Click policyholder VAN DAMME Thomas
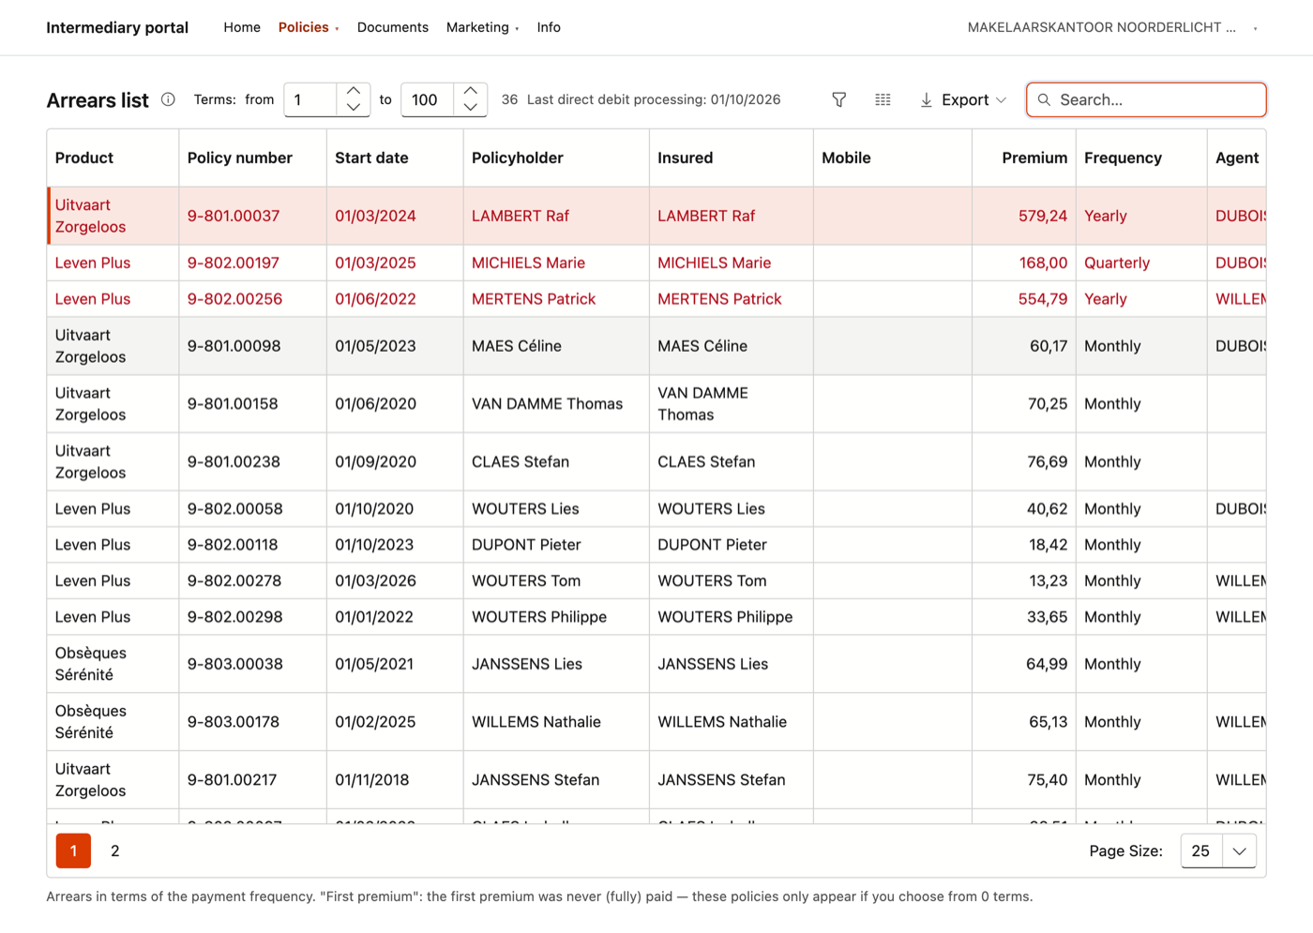 click(x=547, y=404)
